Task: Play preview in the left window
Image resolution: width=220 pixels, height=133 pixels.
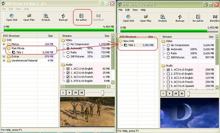Action: pos(69,92)
